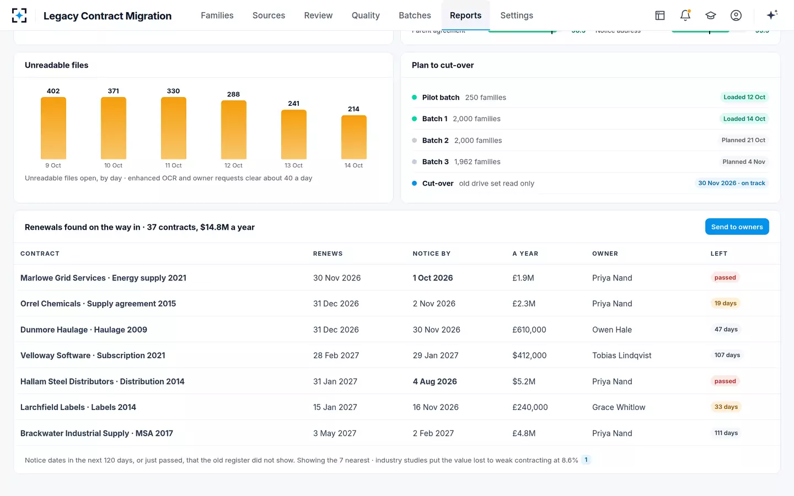Open Dunmore Haulage 2009 contract

(x=397, y=330)
